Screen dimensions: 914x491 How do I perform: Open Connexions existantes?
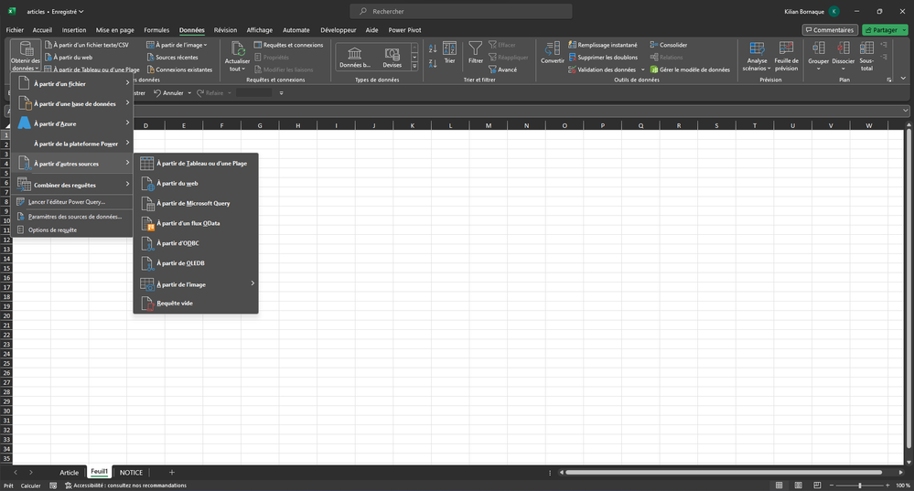(179, 69)
